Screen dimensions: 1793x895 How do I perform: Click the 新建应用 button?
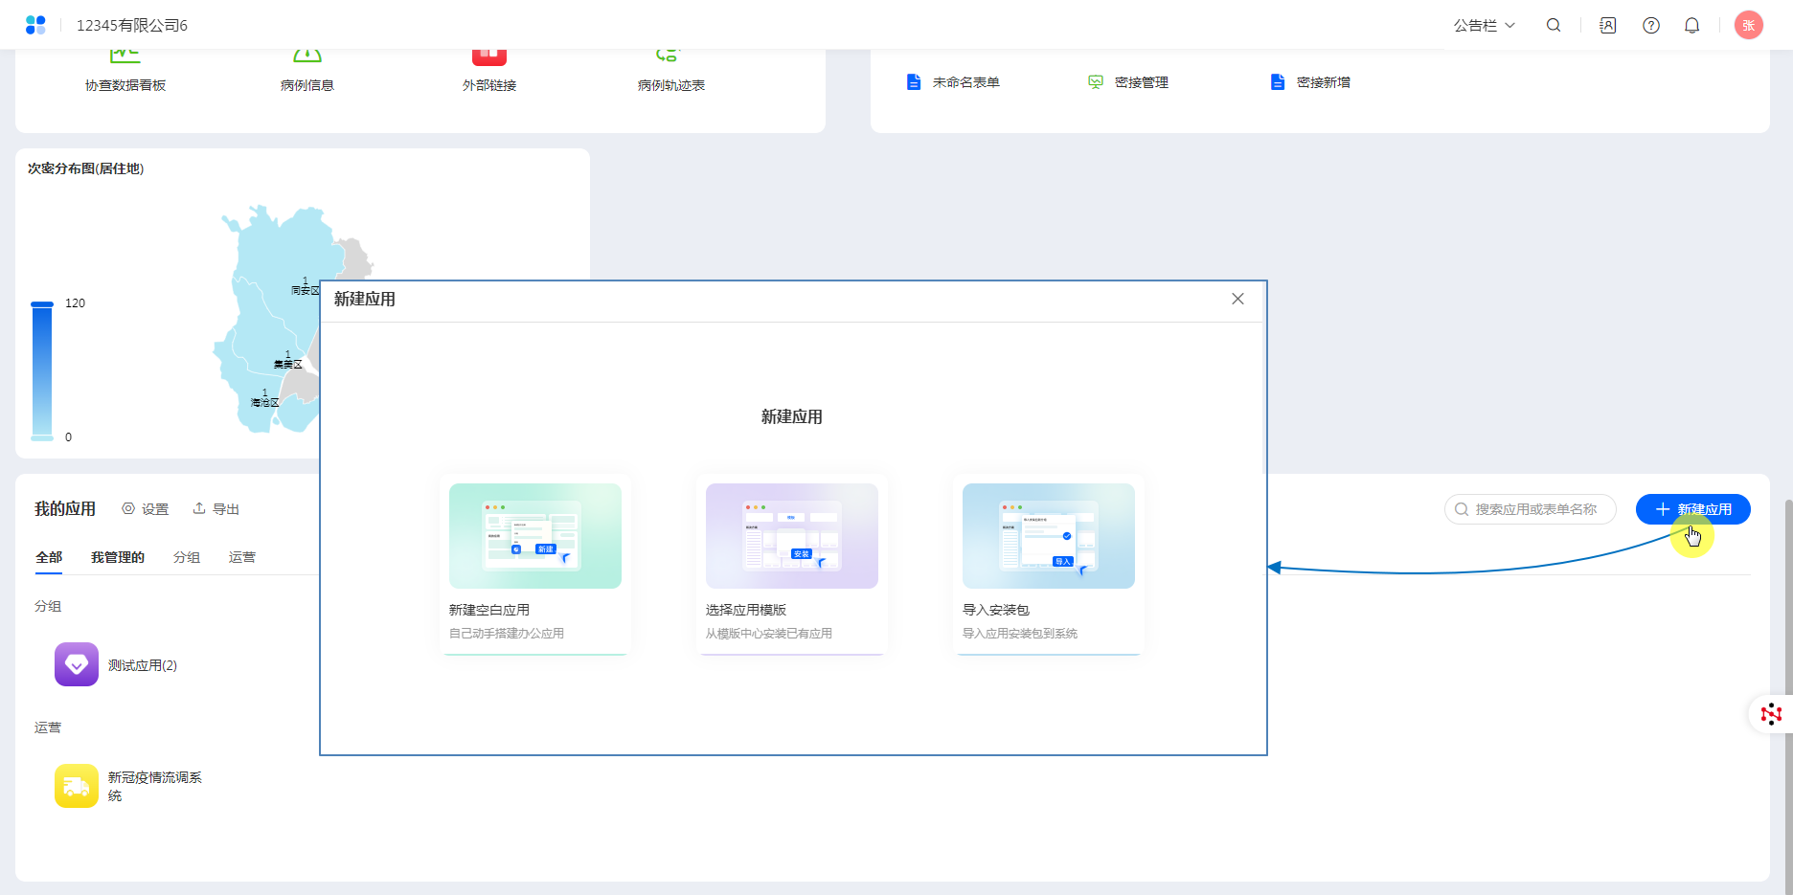point(1692,509)
